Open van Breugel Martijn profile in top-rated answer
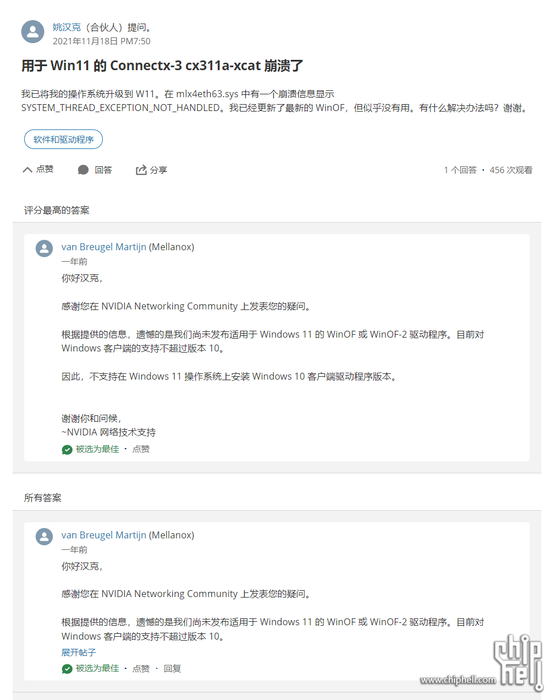The width and height of the screenshot is (551, 700). point(104,247)
